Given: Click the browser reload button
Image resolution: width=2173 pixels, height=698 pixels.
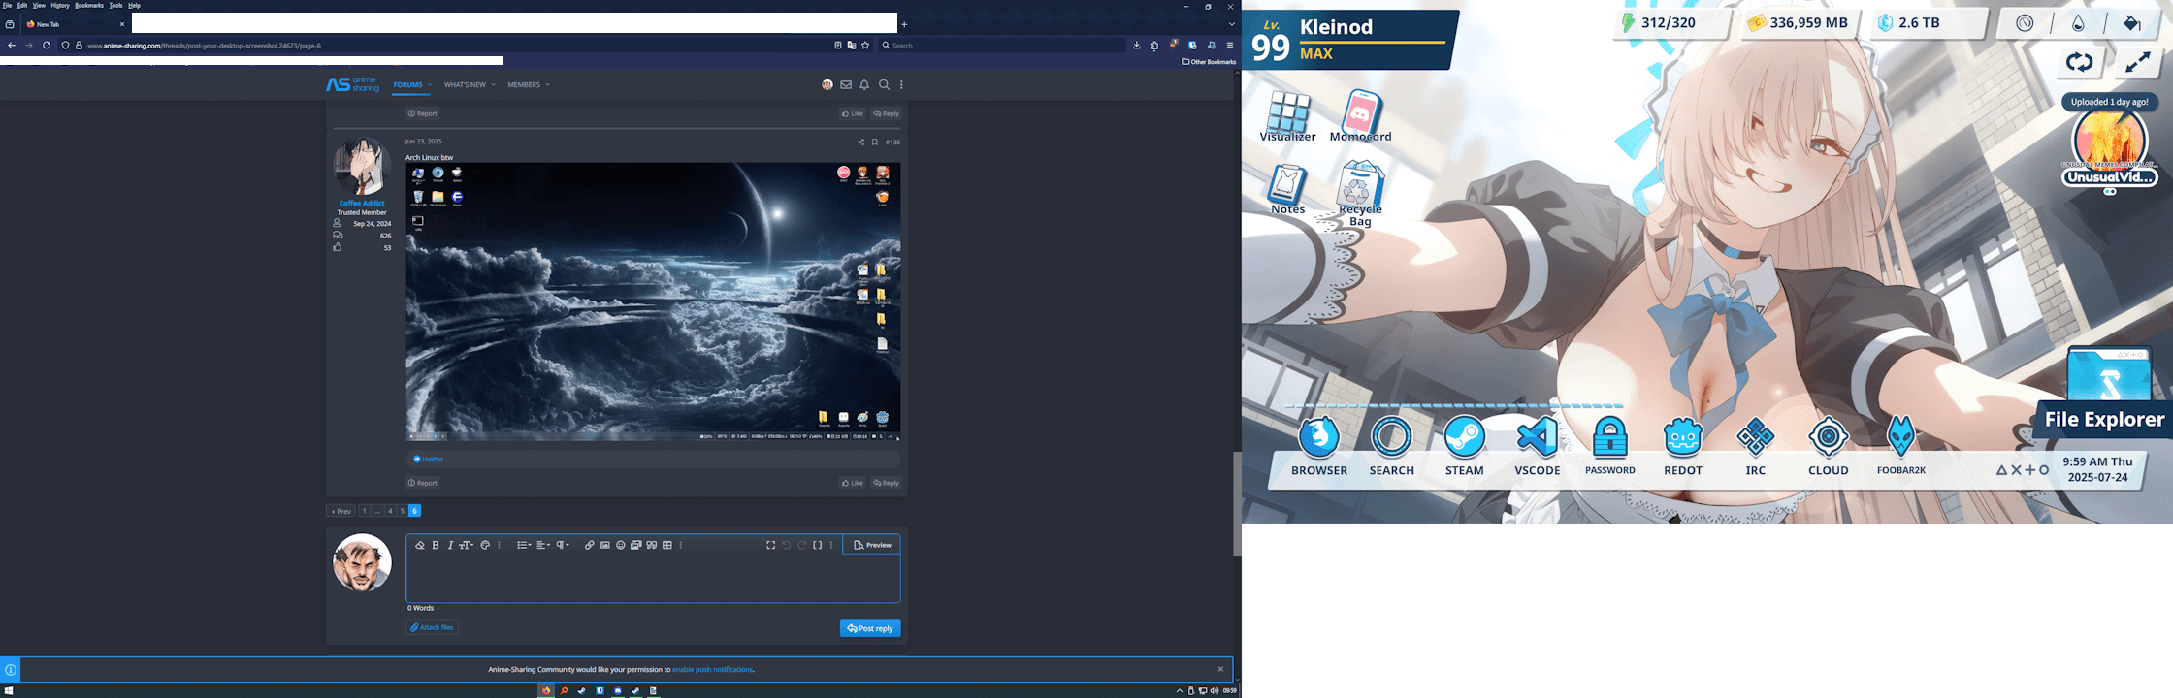Looking at the screenshot, I should point(47,46).
